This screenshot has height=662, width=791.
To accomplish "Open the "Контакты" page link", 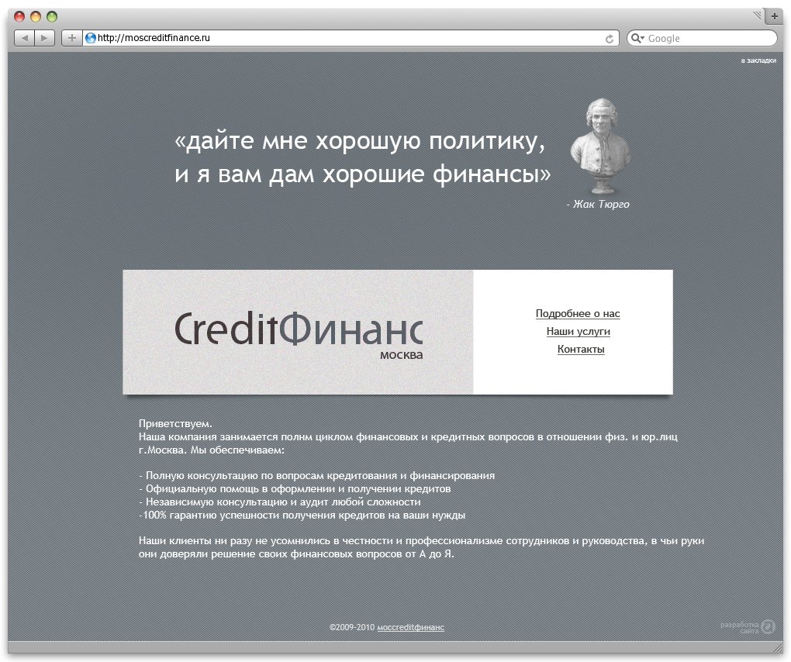I will click(x=581, y=350).
